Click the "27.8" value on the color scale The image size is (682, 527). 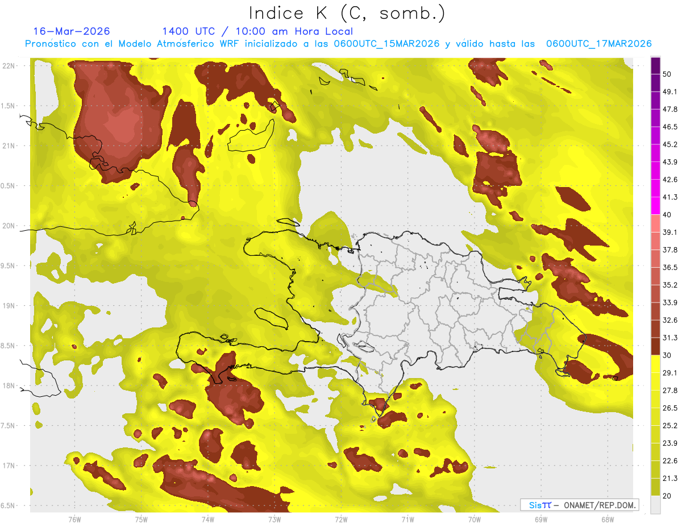click(670, 391)
